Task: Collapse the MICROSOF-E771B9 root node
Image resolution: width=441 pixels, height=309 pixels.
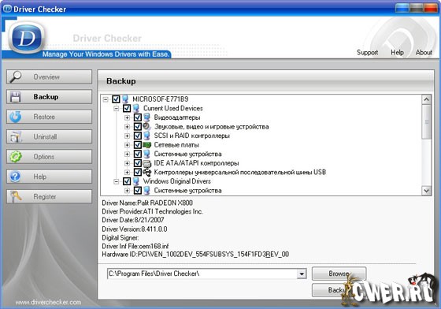Action: click(106, 99)
